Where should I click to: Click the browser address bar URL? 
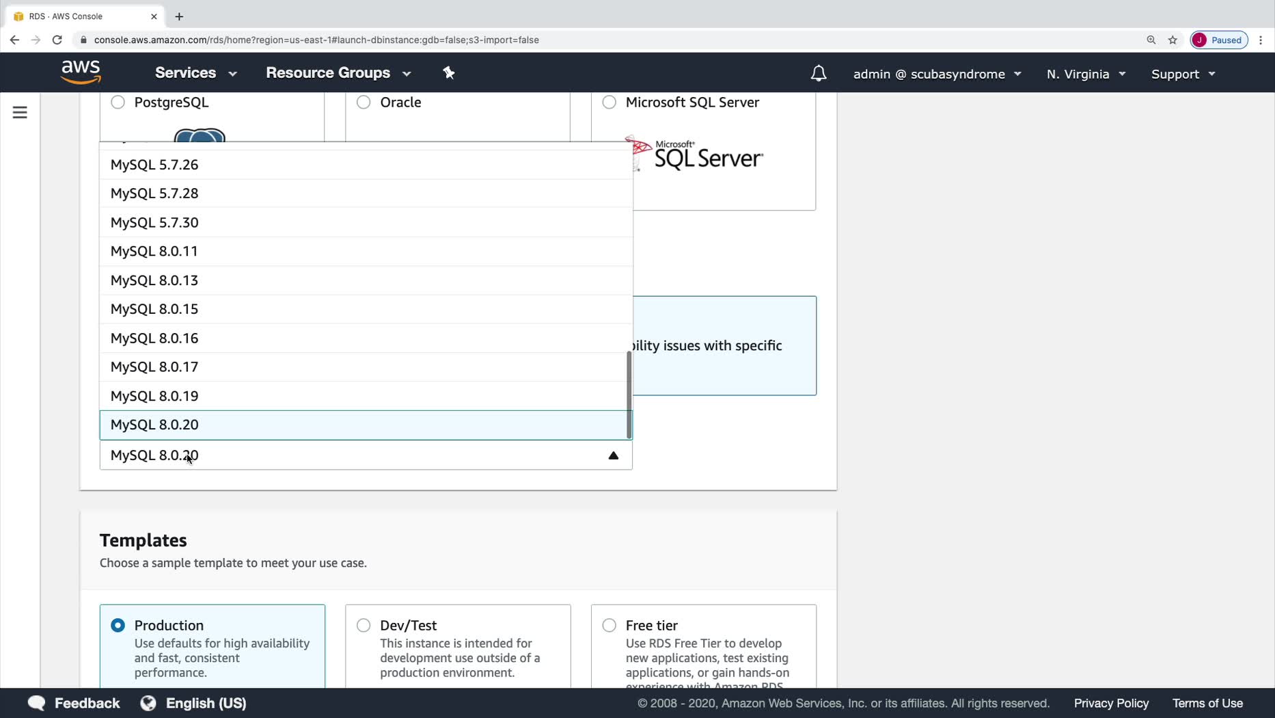pos(316,40)
